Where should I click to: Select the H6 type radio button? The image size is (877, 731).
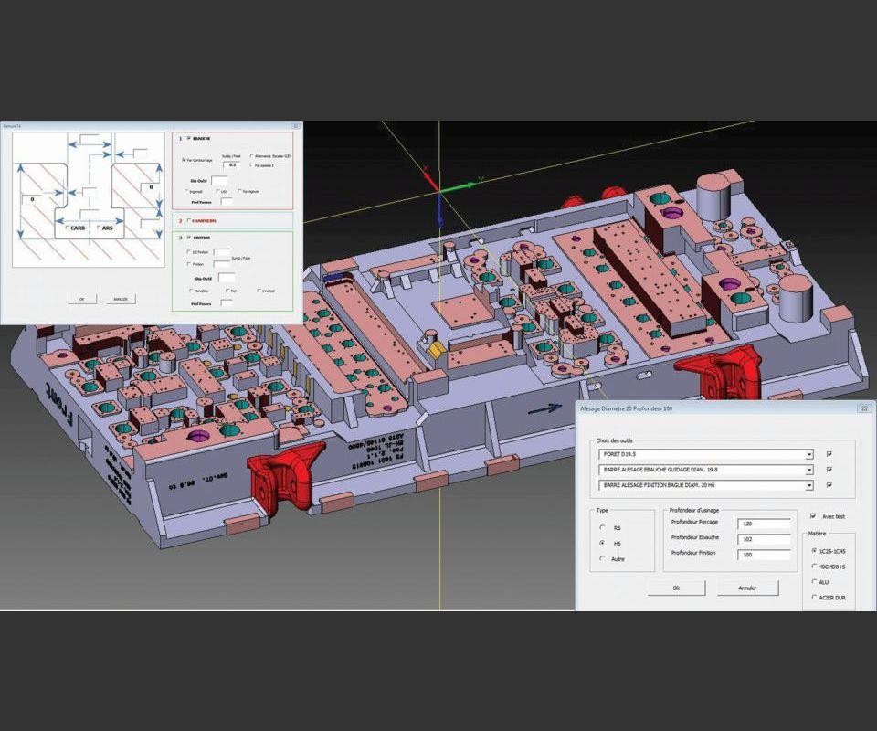click(602, 543)
